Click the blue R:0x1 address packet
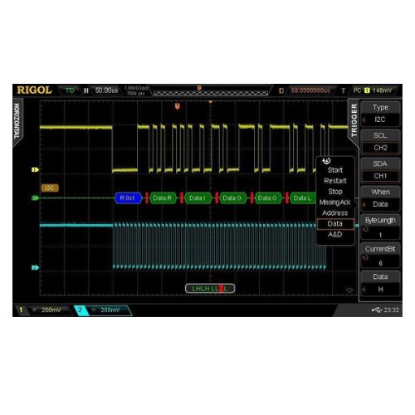Viewport: 415px width, 415px height. 128,198
